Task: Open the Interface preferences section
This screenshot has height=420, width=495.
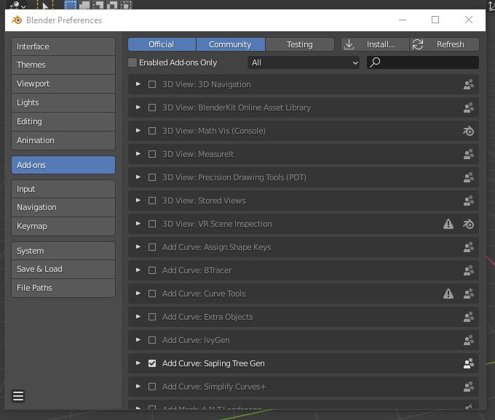Action: 63,47
